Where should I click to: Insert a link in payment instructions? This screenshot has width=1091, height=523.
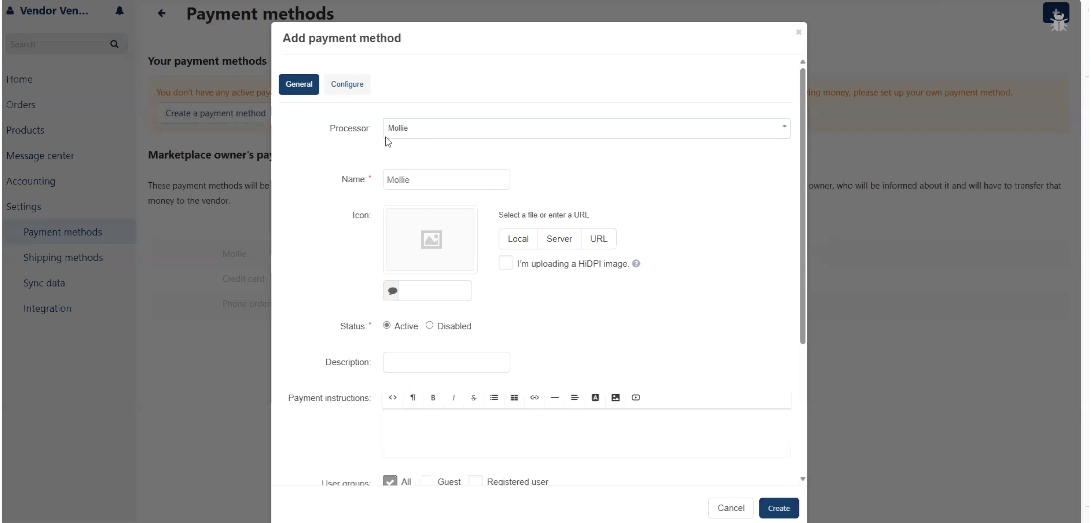tap(535, 397)
